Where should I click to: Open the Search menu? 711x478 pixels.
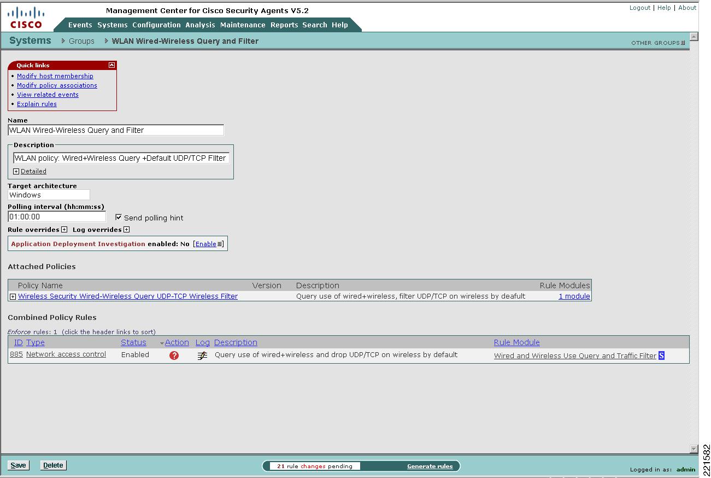pyautogui.click(x=315, y=25)
